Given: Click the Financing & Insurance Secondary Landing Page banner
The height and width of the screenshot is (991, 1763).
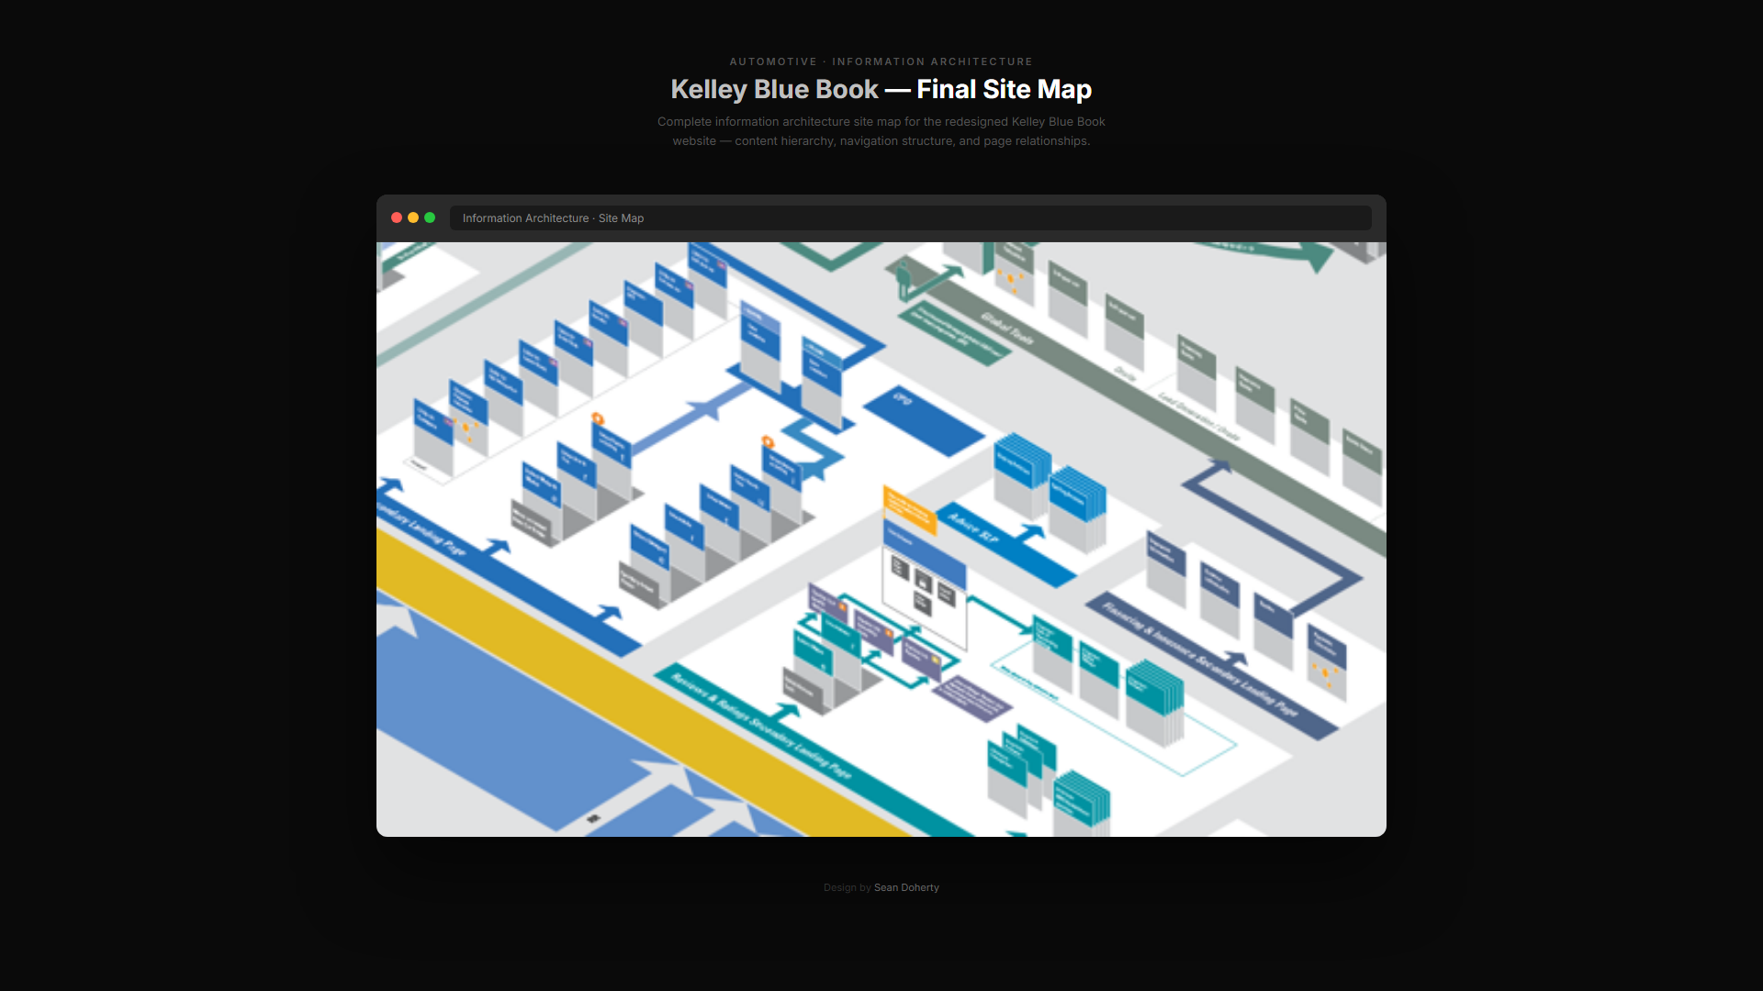Looking at the screenshot, I should [1198, 656].
